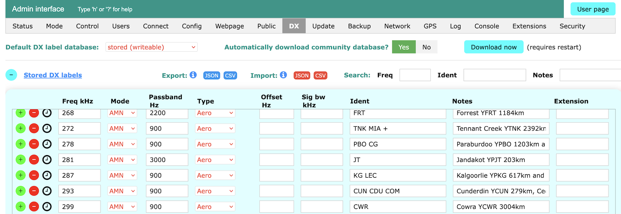Image resolution: width=621 pixels, height=214 pixels.
Task: Open the Mode dropdown on the 281 kHz row
Action: point(122,160)
